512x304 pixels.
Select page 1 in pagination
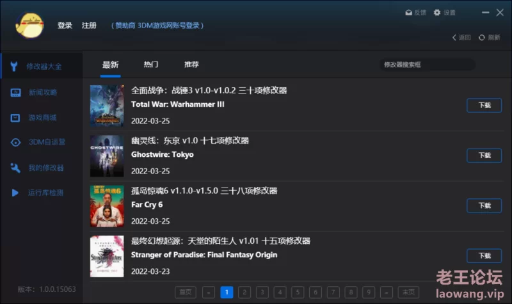(x=227, y=292)
